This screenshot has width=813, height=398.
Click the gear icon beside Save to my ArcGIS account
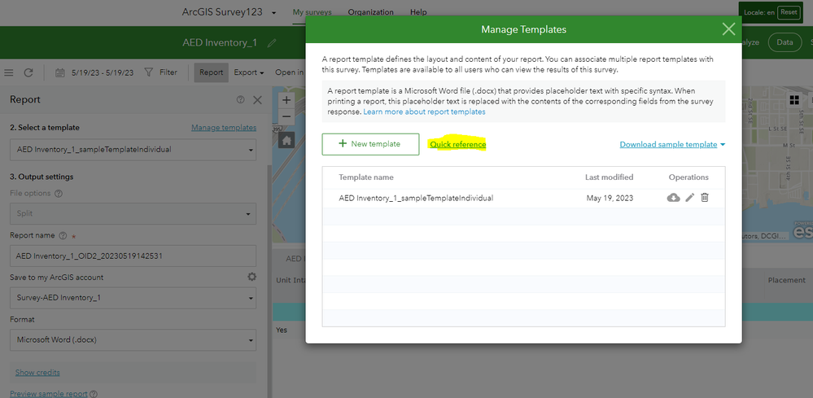click(x=251, y=278)
